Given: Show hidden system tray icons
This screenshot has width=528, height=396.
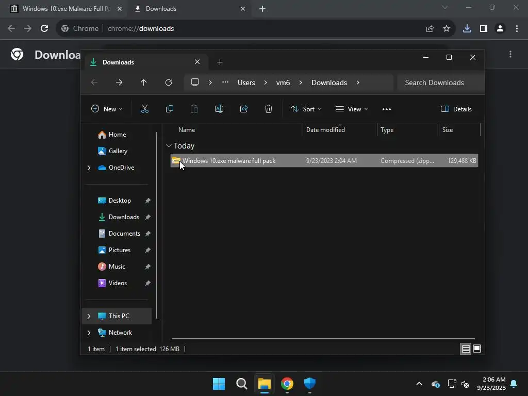Looking at the screenshot, I should [x=419, y=384].
